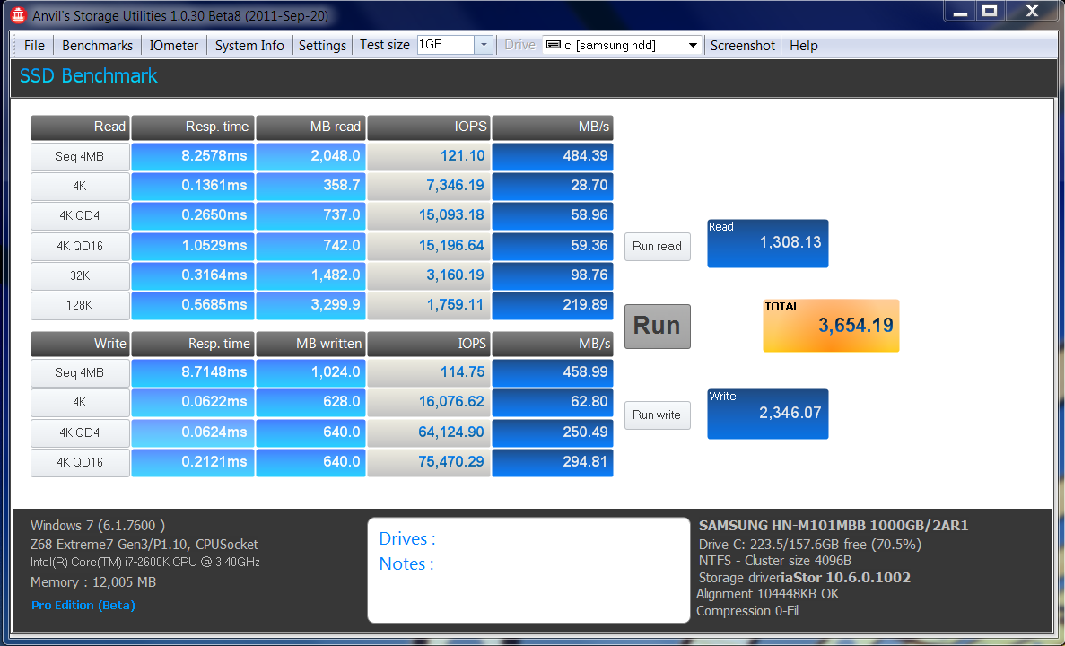Click the Drives and Notes text box
1065x646 pixels.
[528, 570]
